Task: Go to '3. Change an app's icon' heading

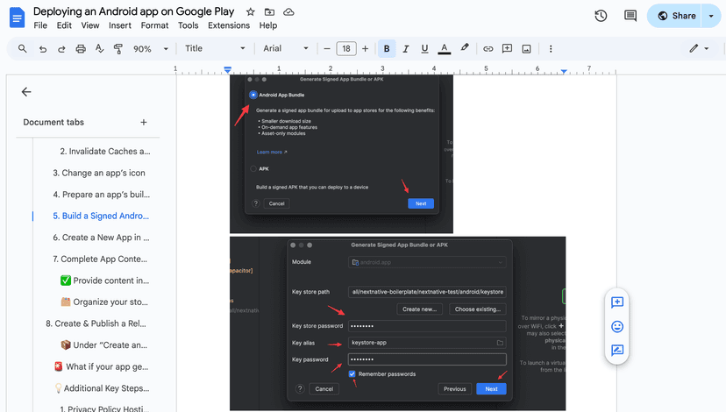Action: click(98, 173)
